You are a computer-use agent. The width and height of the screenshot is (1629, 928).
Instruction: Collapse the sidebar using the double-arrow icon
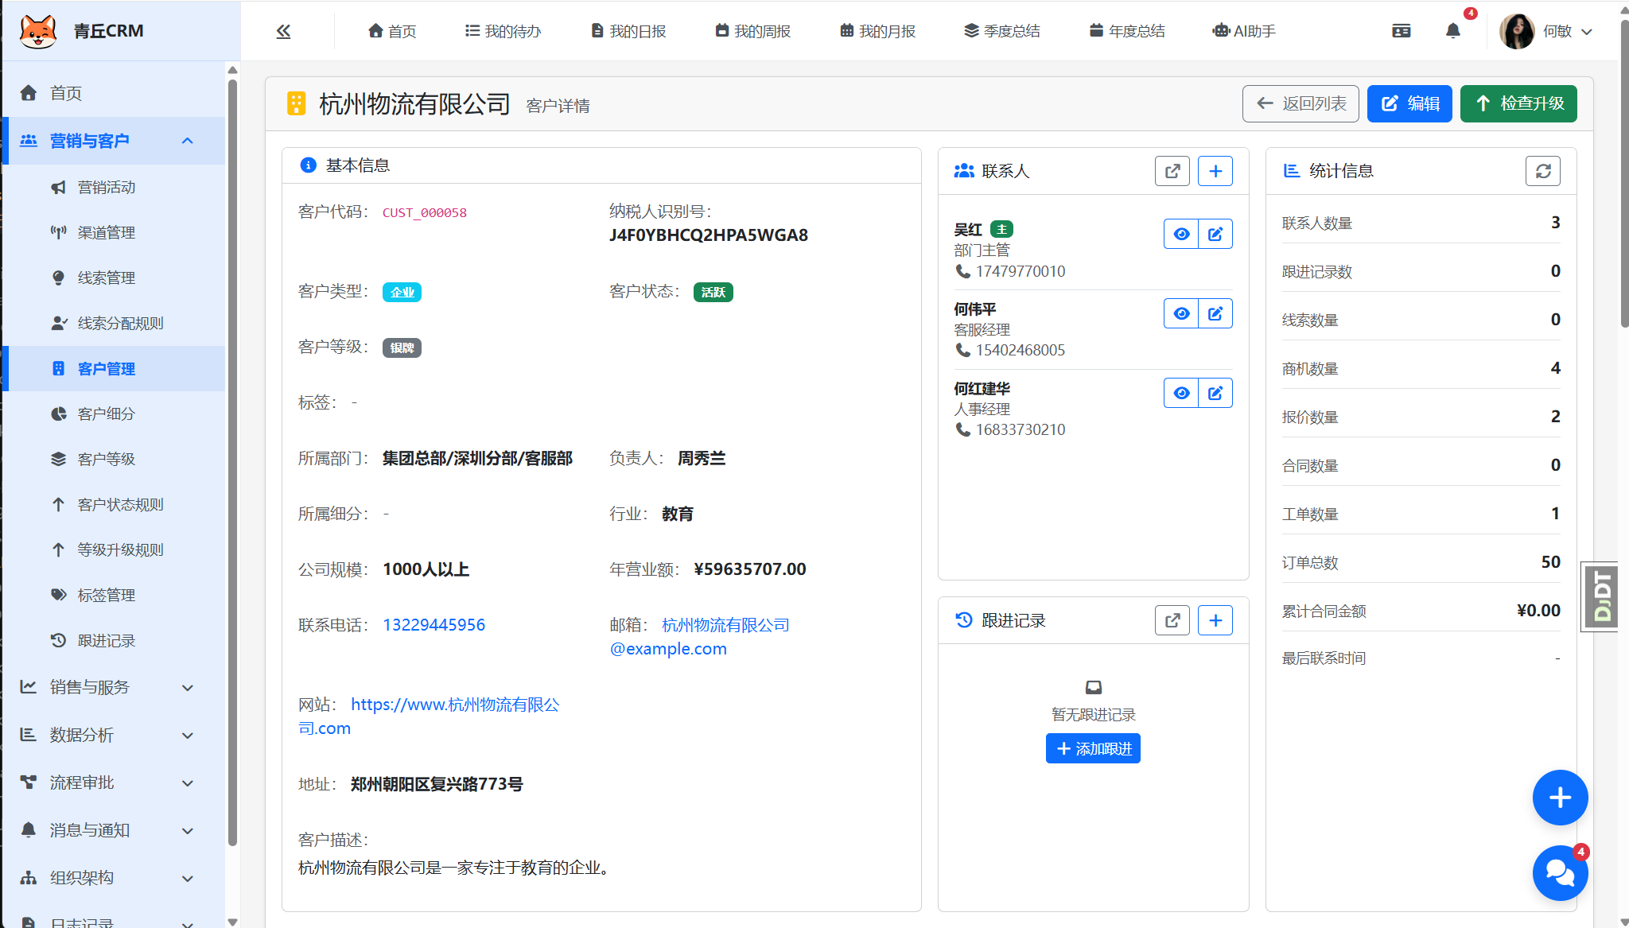tap(283, 30)
